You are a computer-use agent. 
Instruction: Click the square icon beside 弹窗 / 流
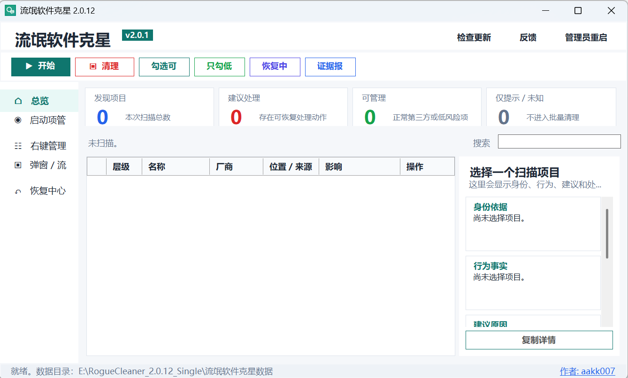(x=18, y=165)
